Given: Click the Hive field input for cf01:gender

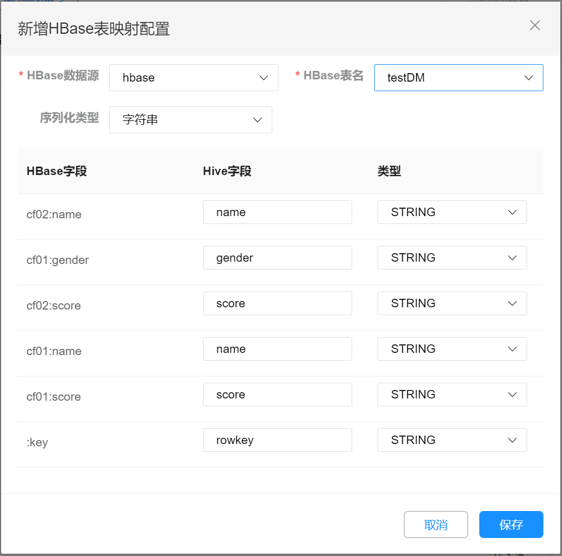Looking at the screenshot, I should pyautogui.click(x=277, y=258).
